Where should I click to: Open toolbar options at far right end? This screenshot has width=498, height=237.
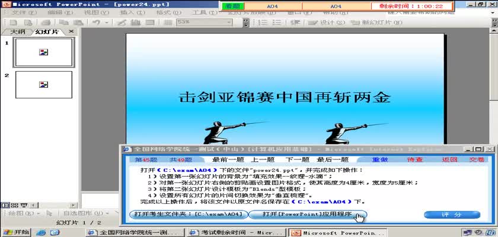[x=494, y=23]
